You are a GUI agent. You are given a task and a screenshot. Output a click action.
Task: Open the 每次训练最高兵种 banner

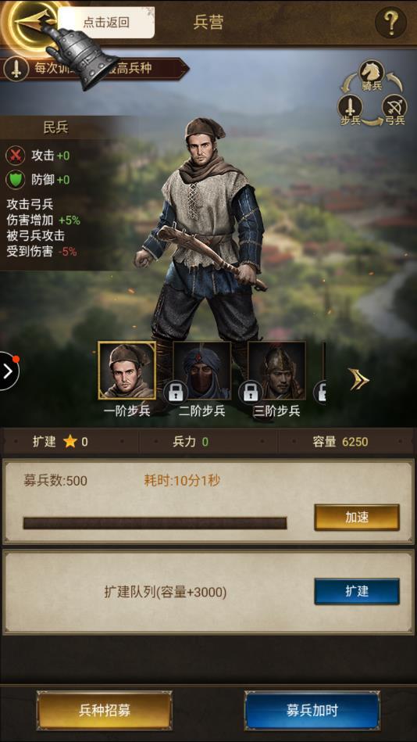(95, 69)
